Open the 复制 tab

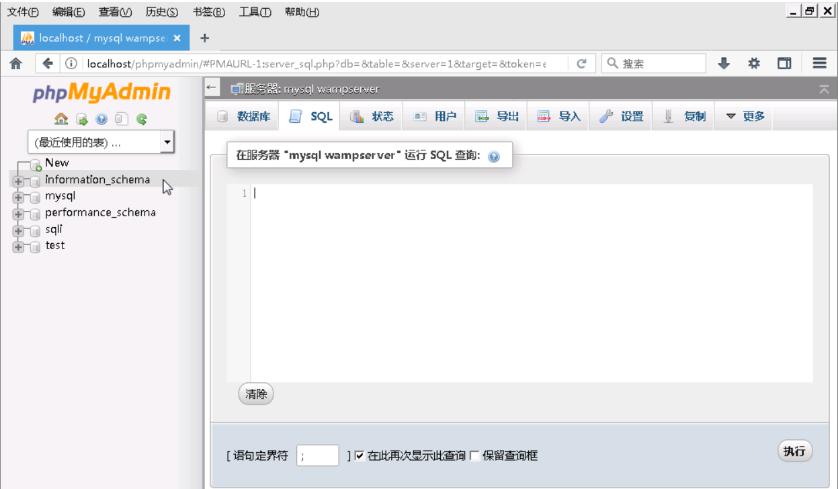click(x=683, y=116)
